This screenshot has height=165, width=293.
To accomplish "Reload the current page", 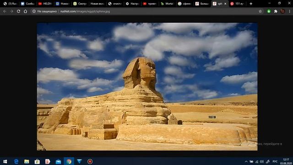I will [18, 11].
